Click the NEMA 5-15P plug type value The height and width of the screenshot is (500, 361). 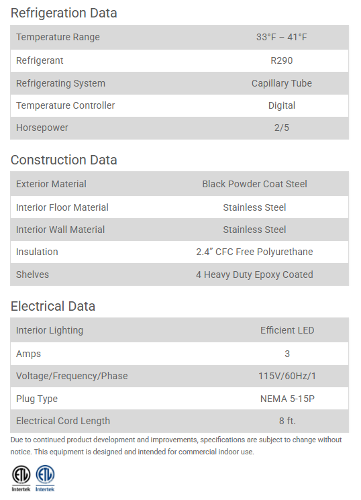(287, 399)
